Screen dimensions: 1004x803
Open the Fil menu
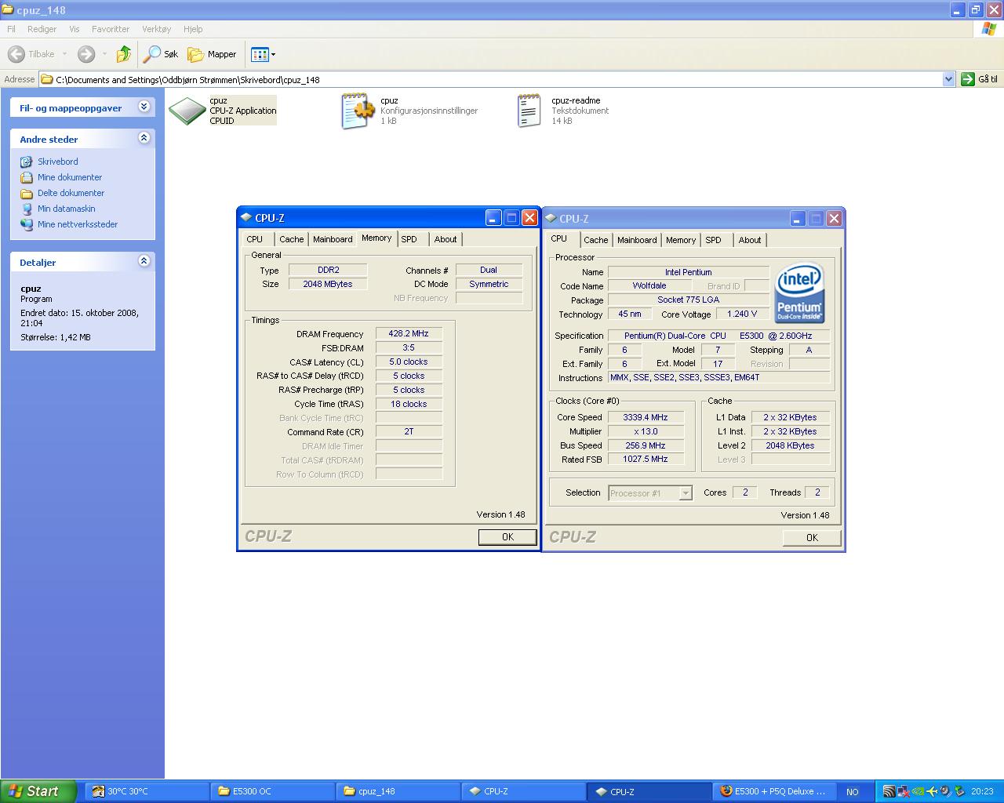click(x=11, y=29)
